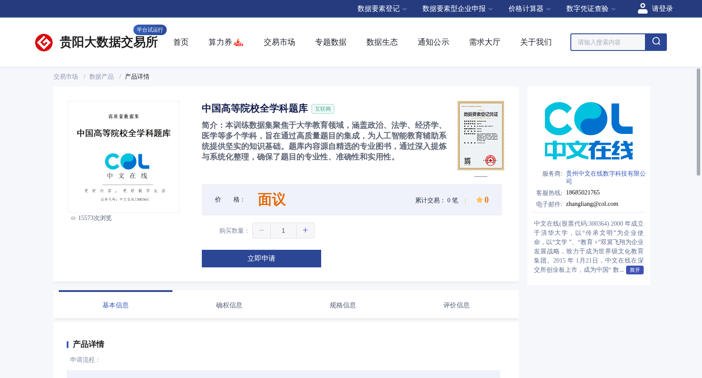Click hotline number 18685021765
Viewport: 702px width, 378px height.
(583, 193)
